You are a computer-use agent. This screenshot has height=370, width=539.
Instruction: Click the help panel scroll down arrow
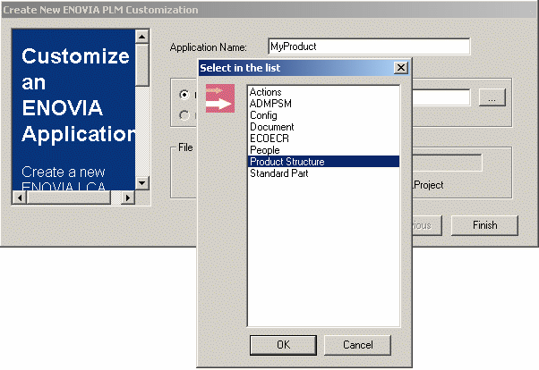pos(142,182)
